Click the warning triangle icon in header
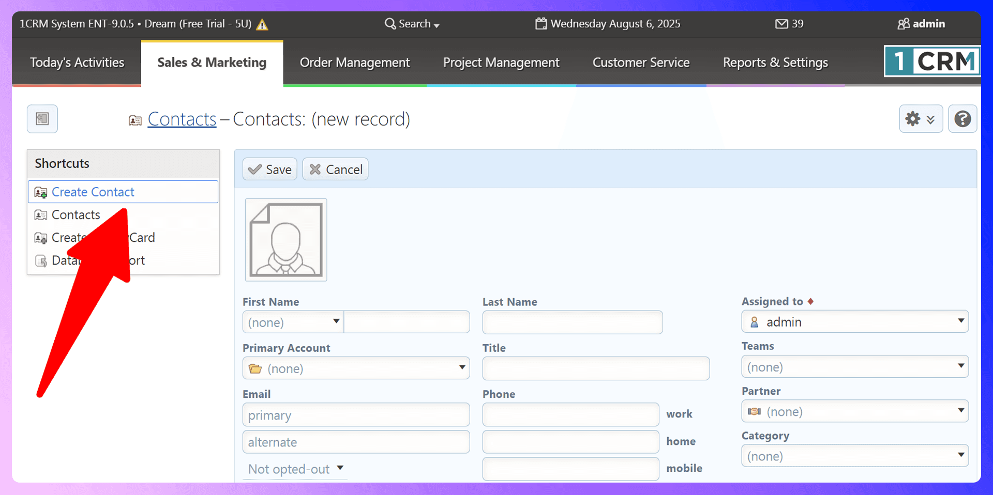993x495 pixels. [262, 24]
